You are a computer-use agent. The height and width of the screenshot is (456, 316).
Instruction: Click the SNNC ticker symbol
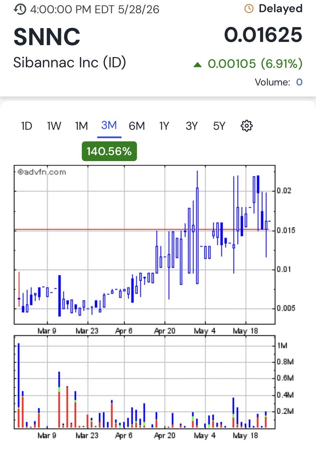click(x=47, y=36)
